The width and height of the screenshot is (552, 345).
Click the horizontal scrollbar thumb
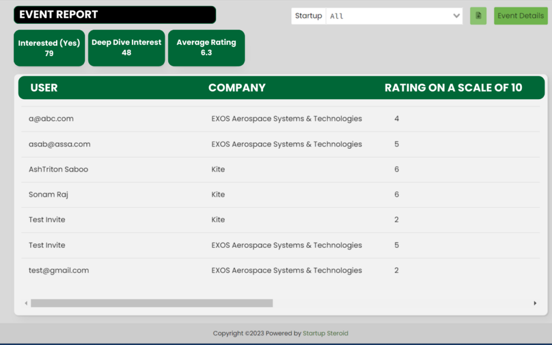pyautogui.click(x=151, y=303)
